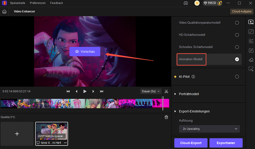Screen dimensions: 255x149
Task: Open the 2x Upscaling resolution dropdown
Action: [x=209, y=129]
